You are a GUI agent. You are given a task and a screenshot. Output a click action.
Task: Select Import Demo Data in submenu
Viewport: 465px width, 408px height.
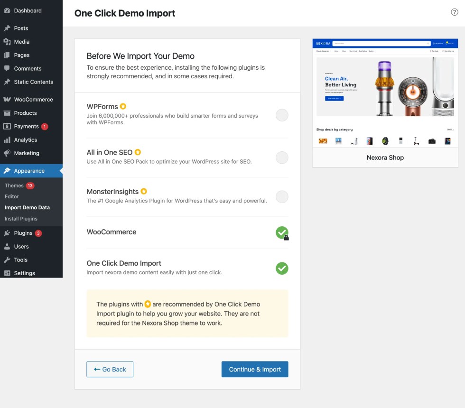pos(28,208)
